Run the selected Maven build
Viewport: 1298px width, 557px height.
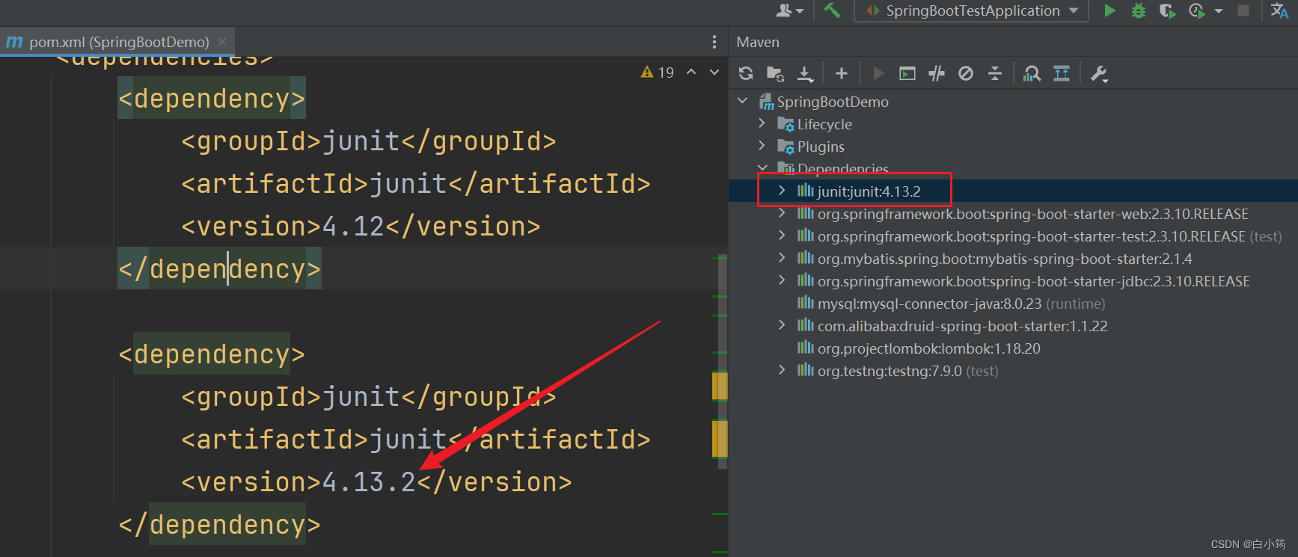click(879, 73)
